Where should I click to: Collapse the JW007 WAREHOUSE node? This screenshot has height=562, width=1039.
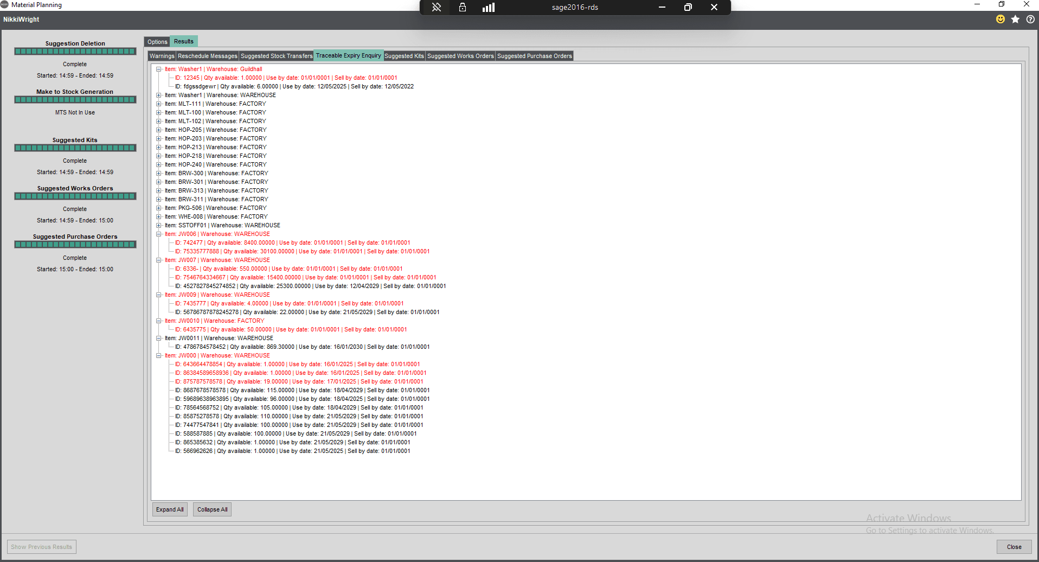pos(159,260)
